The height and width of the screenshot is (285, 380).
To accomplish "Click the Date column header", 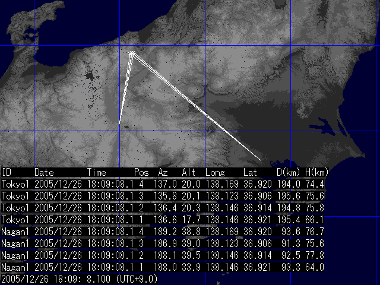I will pos(44,172).
